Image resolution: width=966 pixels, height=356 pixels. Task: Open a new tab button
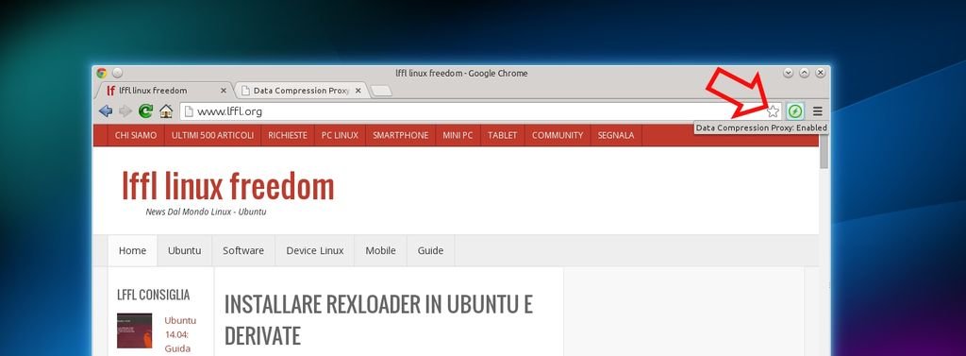click(381, 92)
